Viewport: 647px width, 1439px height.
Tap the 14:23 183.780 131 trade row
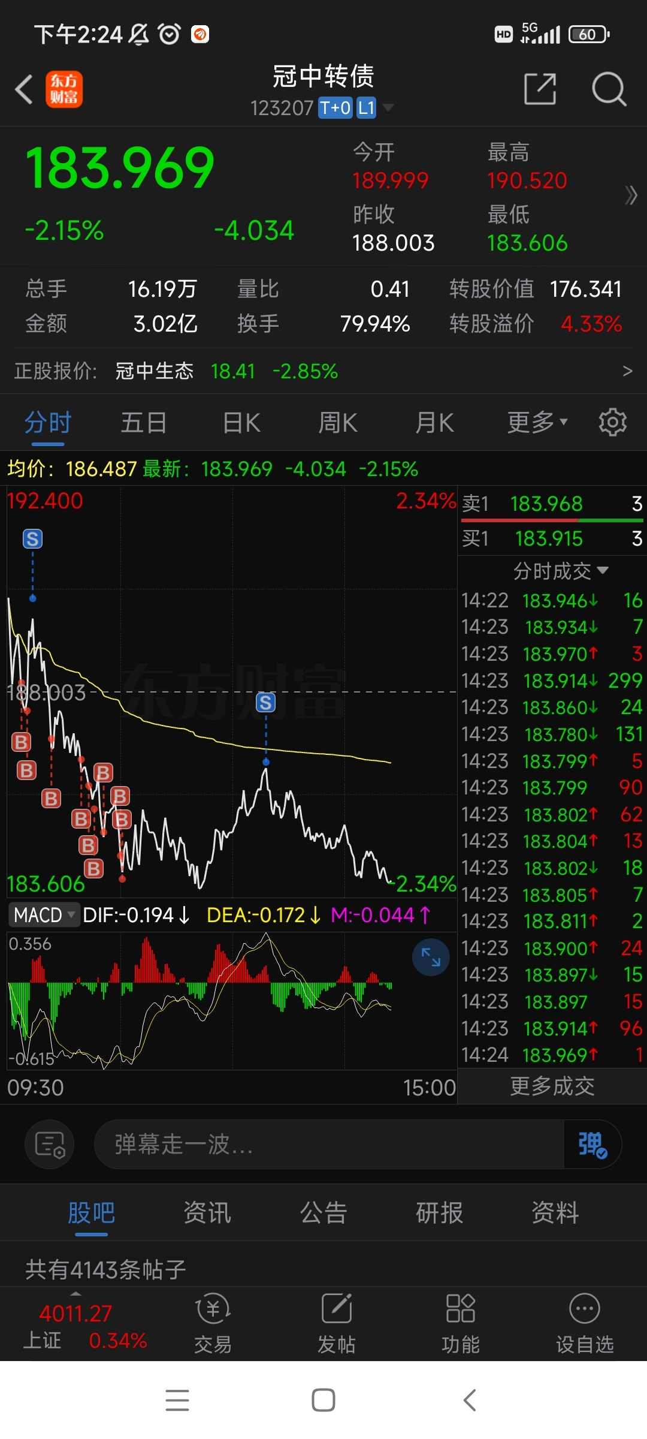[x=552, y=734]
